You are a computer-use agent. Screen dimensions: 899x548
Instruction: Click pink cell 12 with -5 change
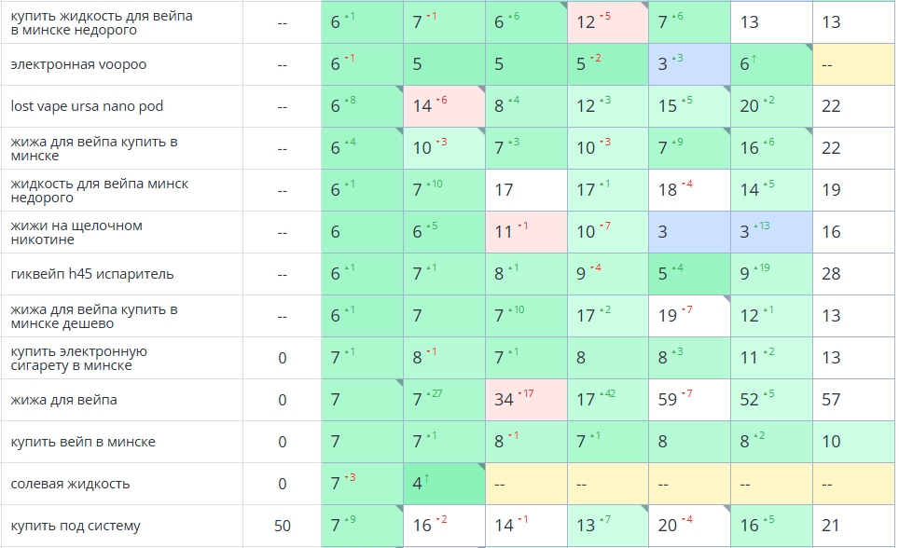(607, 22)
